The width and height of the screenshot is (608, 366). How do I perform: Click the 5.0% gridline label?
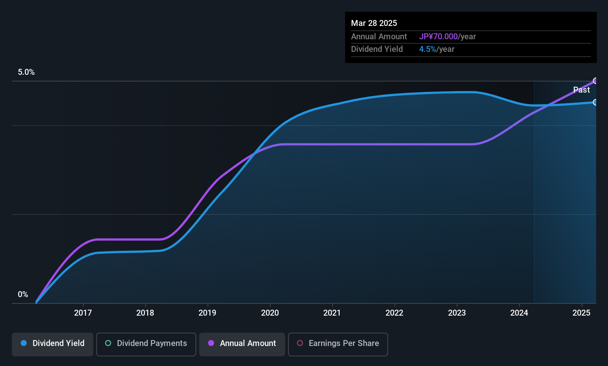[x=26, y=72]
